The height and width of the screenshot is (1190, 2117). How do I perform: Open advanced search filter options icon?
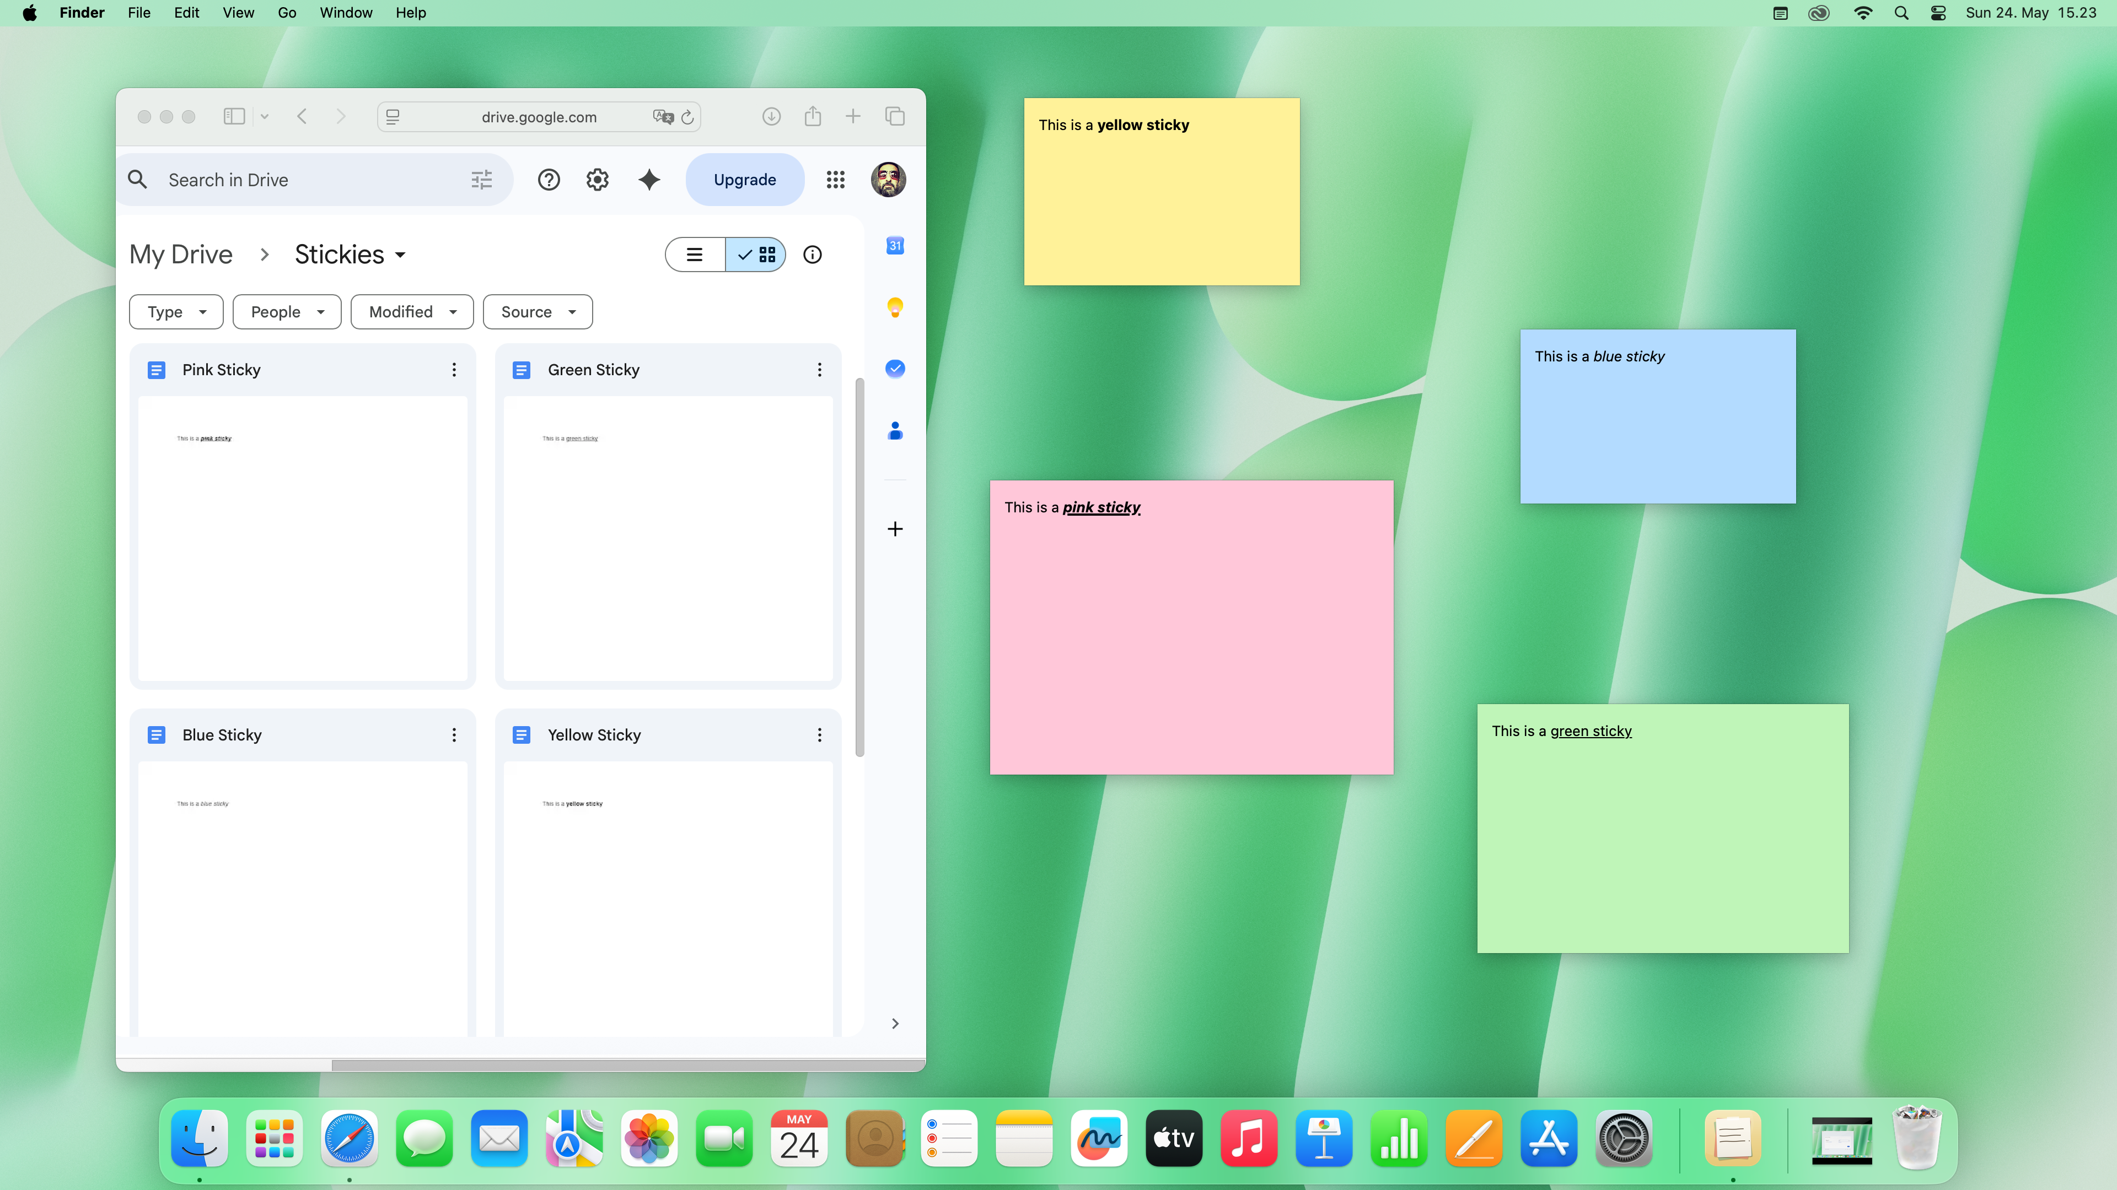482,180
